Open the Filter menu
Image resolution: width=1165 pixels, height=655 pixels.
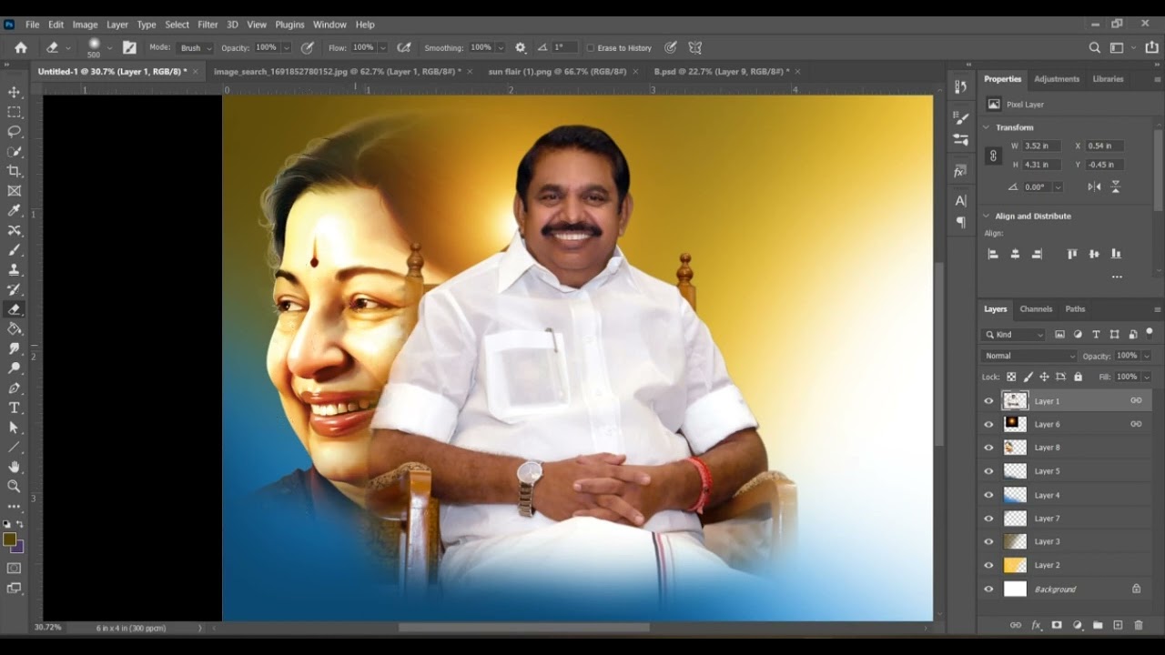pos(208,25)
